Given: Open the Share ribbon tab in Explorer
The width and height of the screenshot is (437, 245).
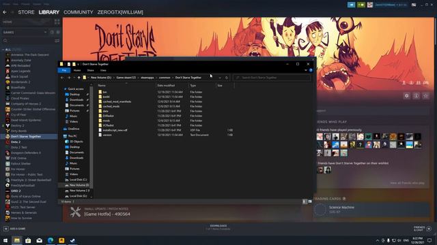Looking at the screenshot, I should (x=91, y=70).
